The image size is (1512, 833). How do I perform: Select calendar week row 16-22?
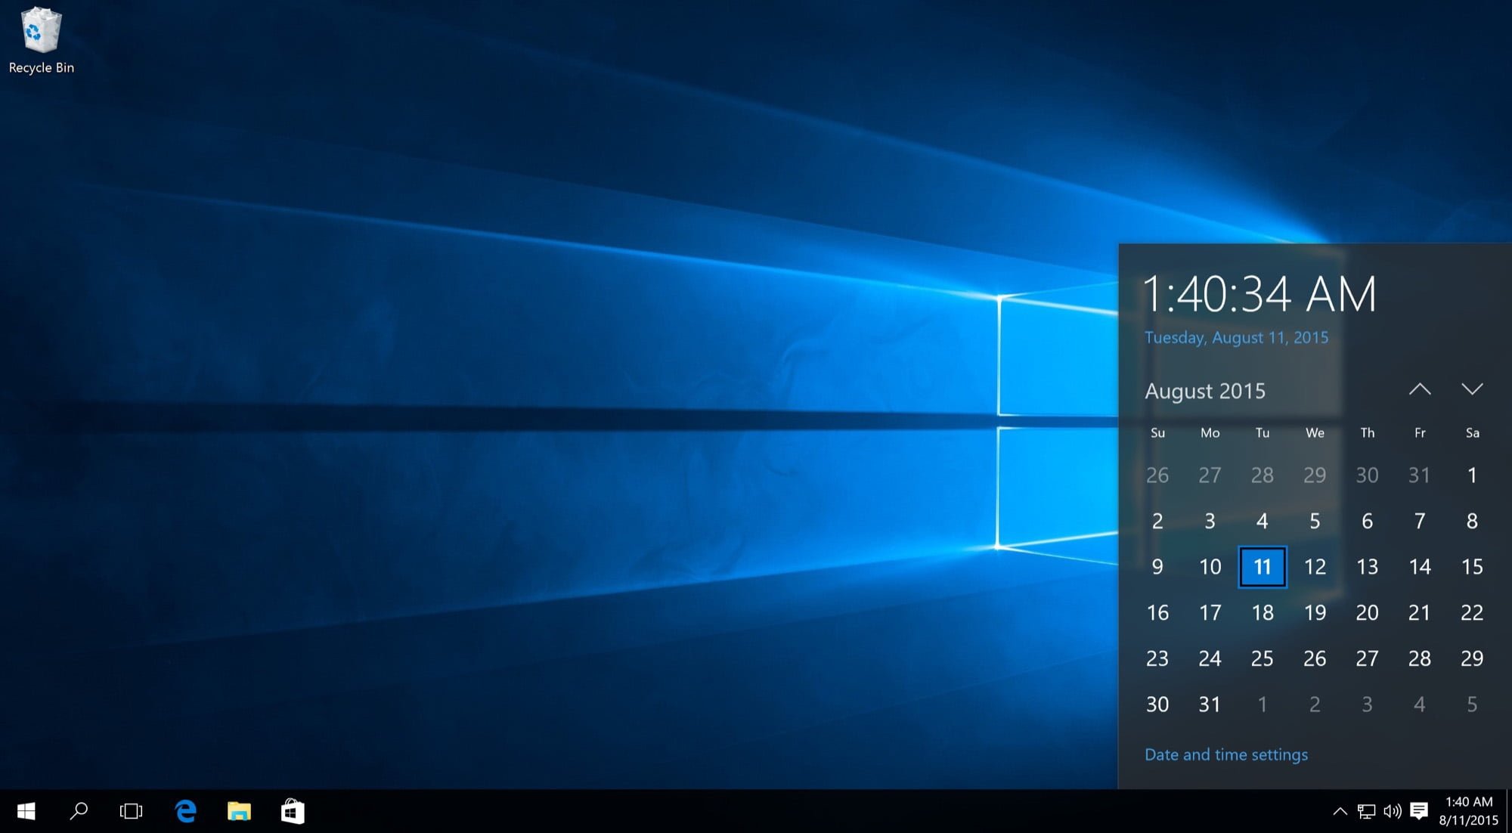coord(1314,612)
